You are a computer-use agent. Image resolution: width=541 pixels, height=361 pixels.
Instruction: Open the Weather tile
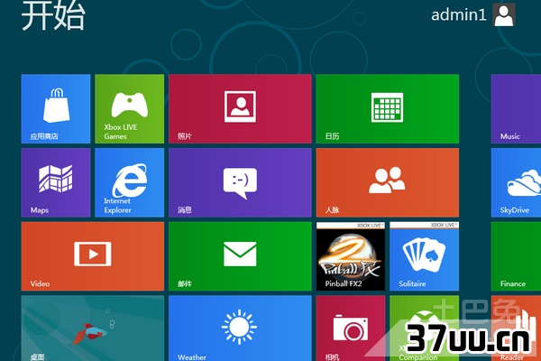point(240,329)
